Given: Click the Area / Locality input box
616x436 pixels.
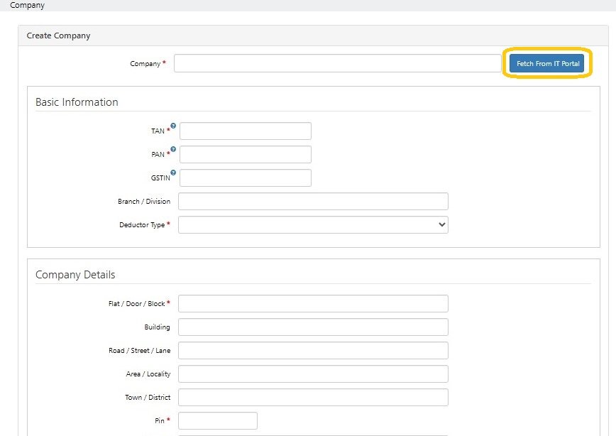Looking at the screenshot, I should 313,374.
